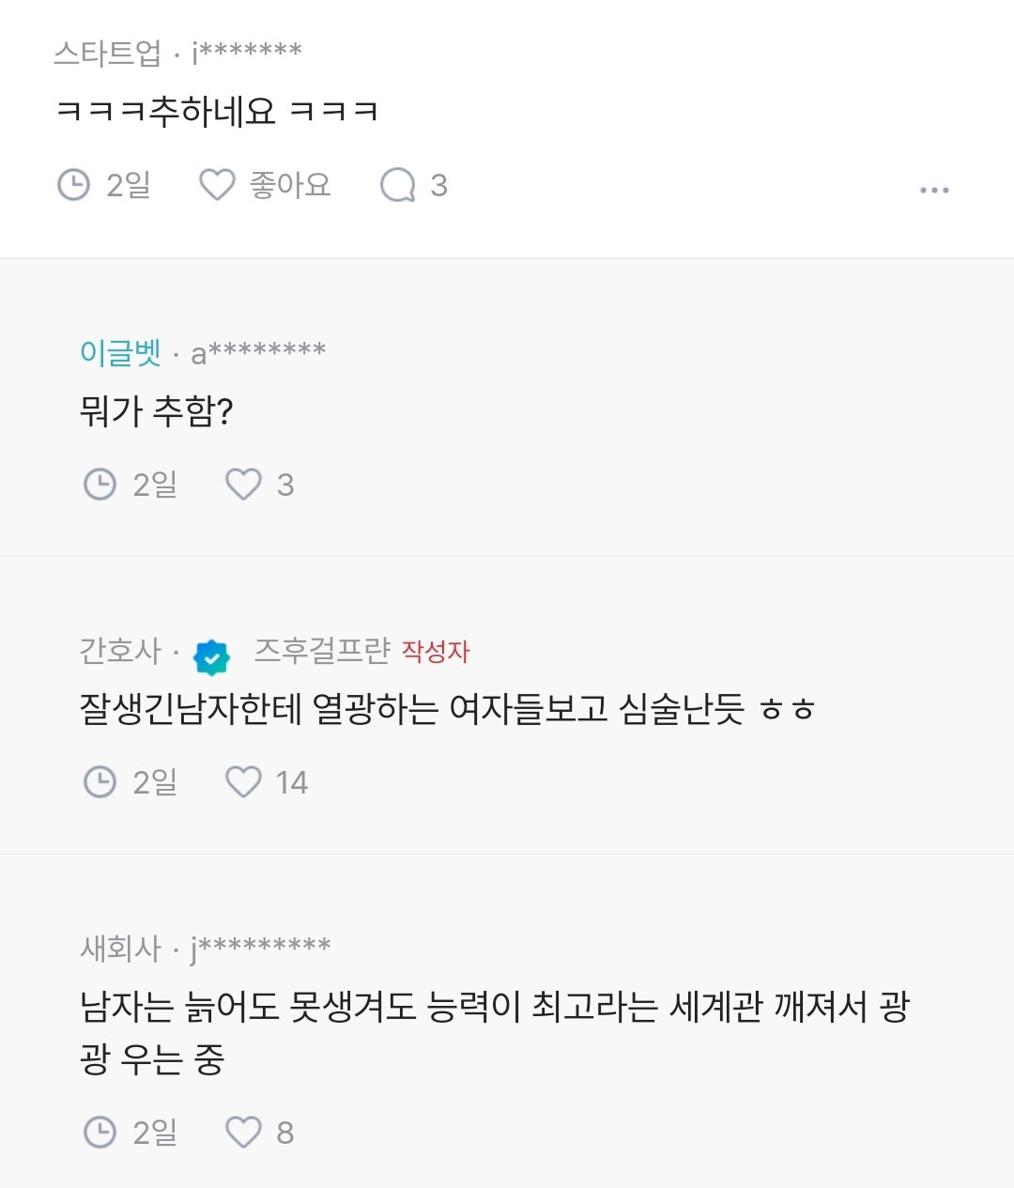1014x1188 pixels.
Task: Click the clock icon on the nurse reply
Action: click(x=100, y=782)
